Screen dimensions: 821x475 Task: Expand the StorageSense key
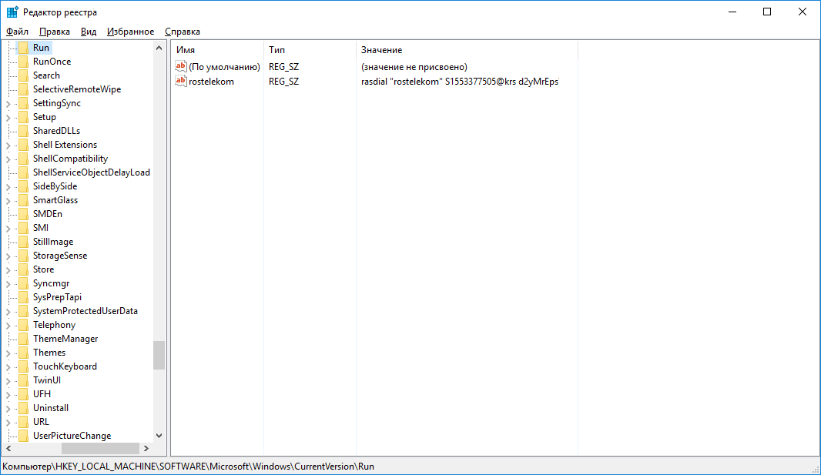(8, 256)
